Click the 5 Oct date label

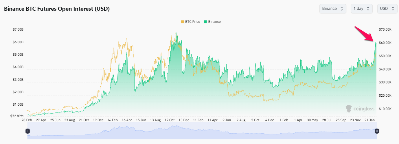coord(255,120)
